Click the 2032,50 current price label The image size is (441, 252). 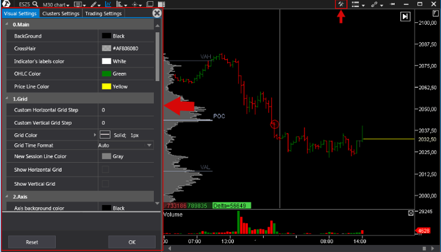(x=427, y=139)
